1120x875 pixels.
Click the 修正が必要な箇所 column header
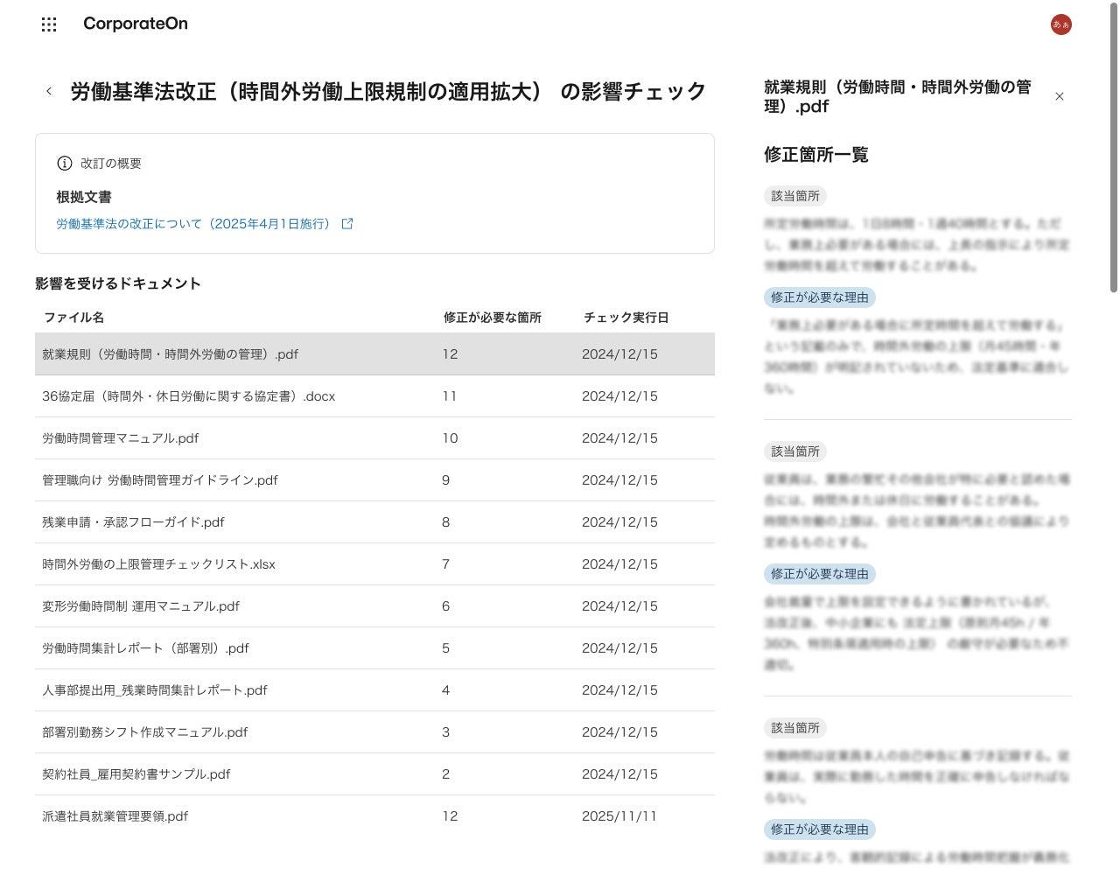coord(493,318)
